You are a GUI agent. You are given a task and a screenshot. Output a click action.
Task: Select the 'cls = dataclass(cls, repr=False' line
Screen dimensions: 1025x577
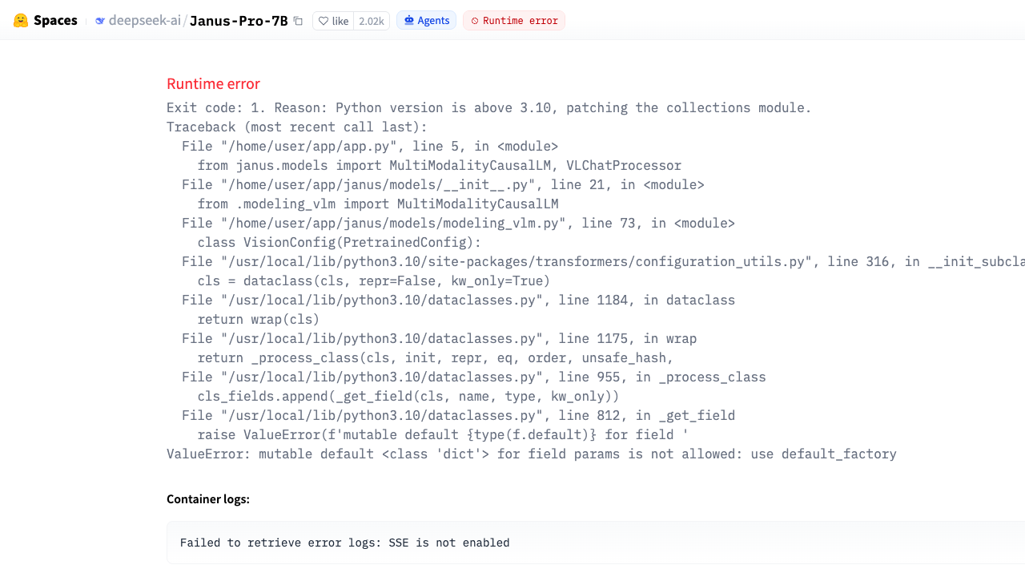374,281
